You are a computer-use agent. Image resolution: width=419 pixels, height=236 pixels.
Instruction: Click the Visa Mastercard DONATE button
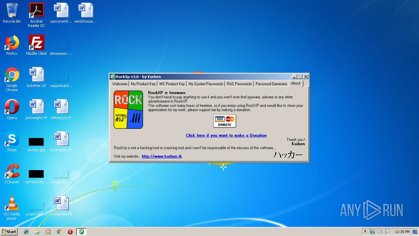click(225, 121)
